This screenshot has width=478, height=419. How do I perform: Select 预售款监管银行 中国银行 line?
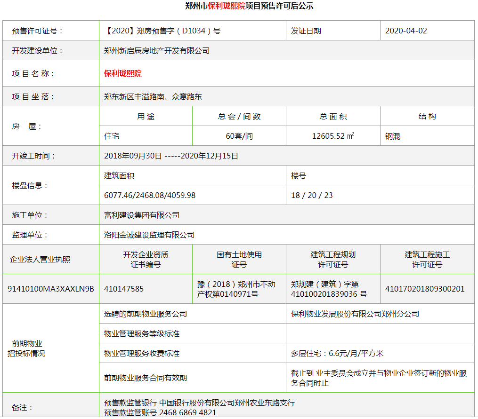[x=199, y=403]
